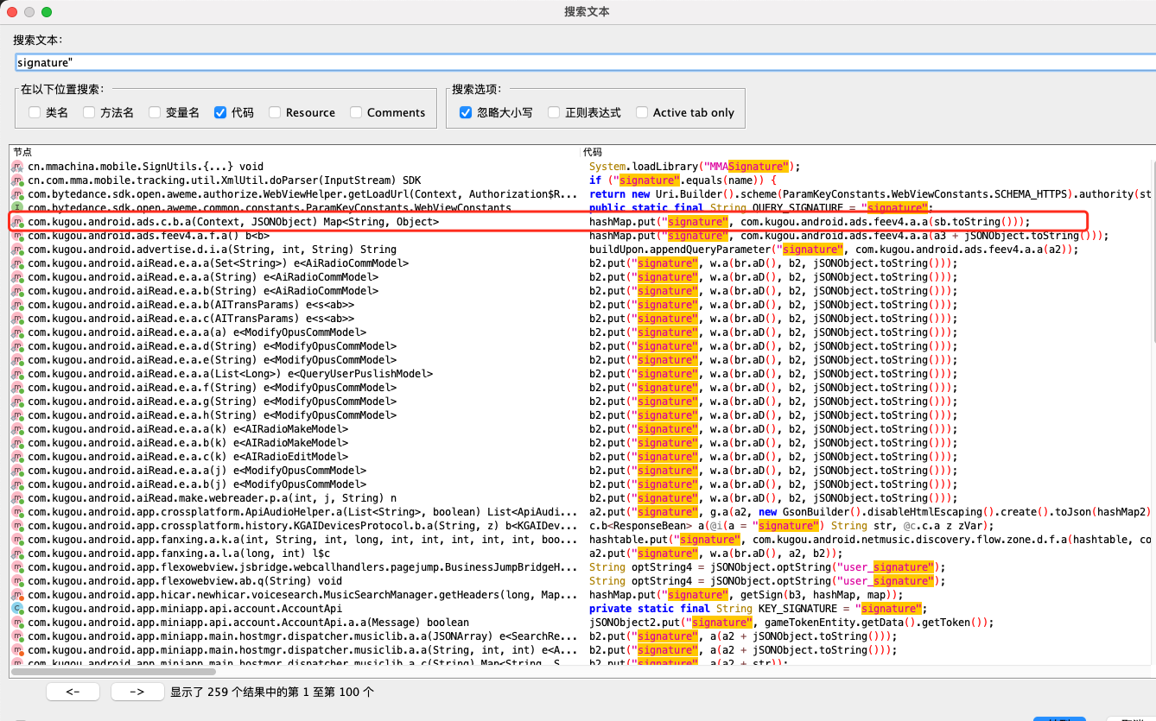The height and width of the screenshot is (721, 1156).
Task: Enable the 类名 search location checkbox
Action: pyautogui.click(x=35, y=112)
